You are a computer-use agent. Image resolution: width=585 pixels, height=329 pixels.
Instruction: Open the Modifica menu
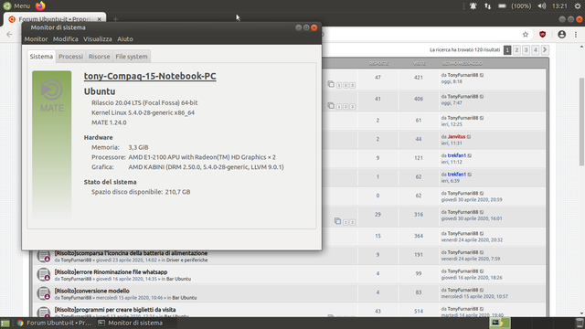coord(65,38)
